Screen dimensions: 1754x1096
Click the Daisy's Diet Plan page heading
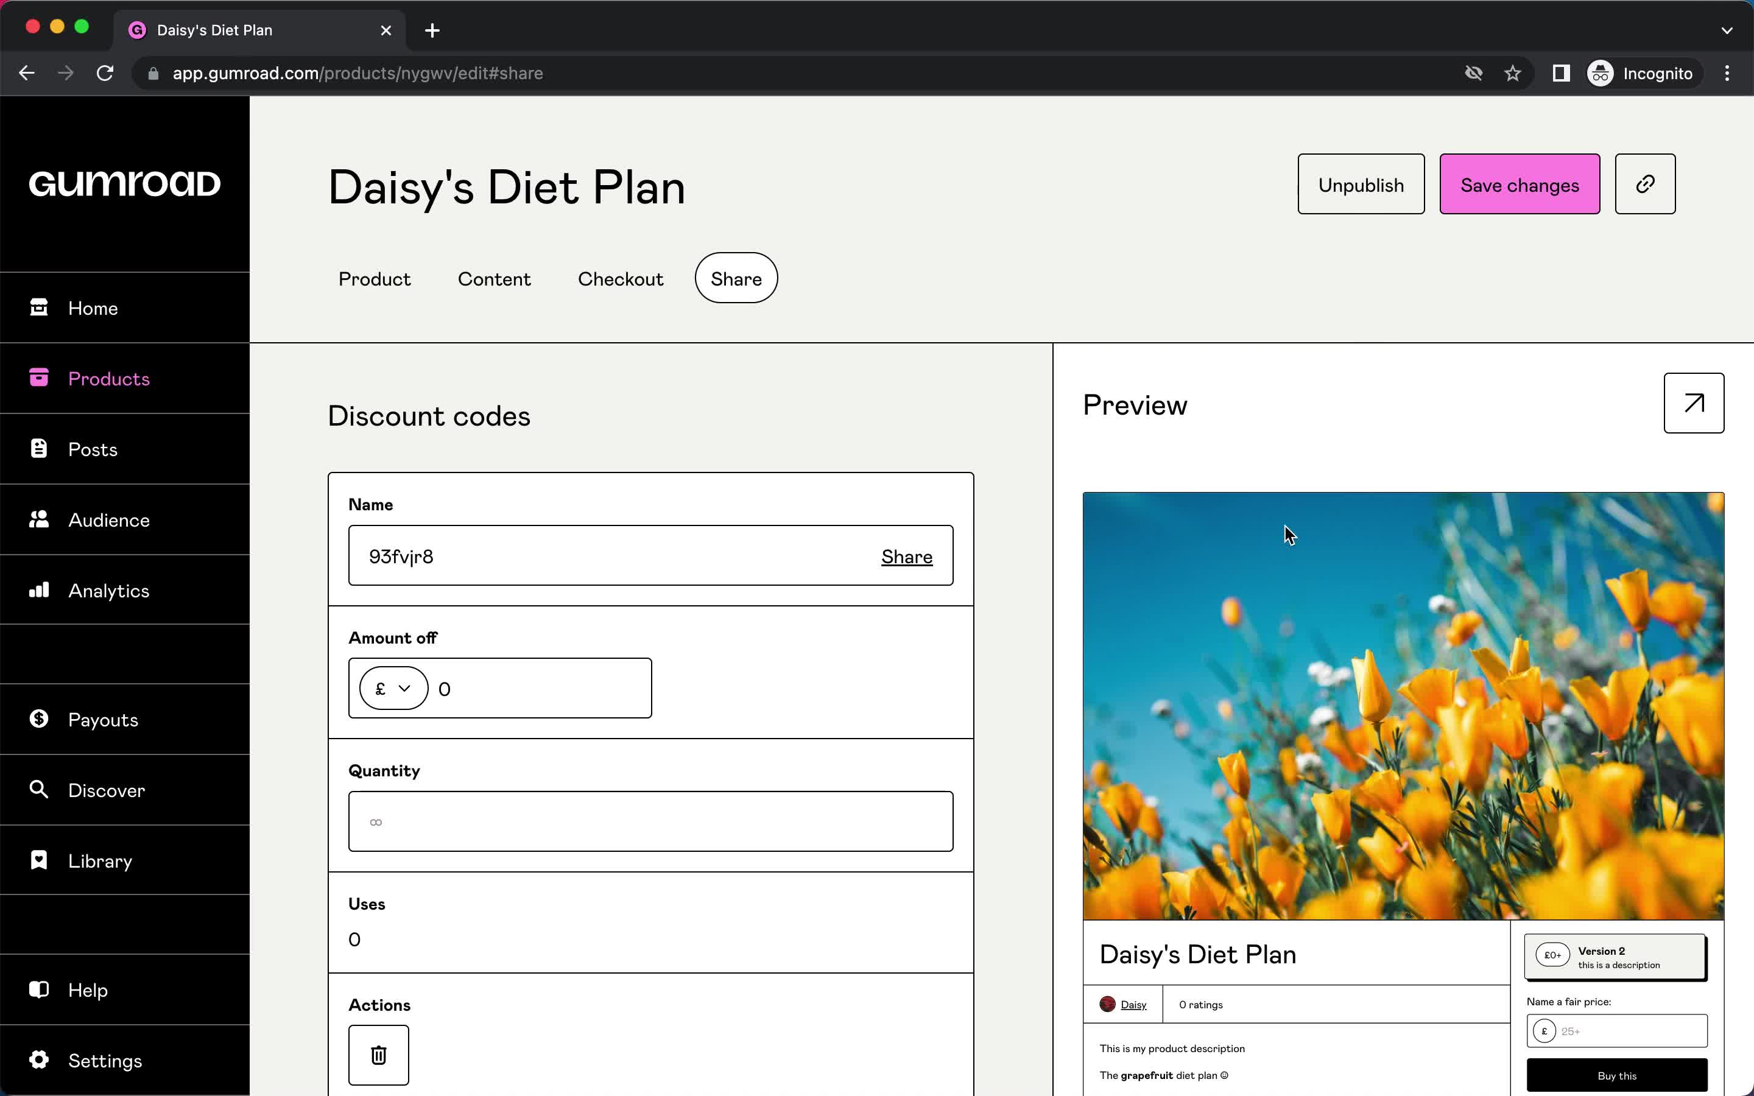tap(507, 187)
